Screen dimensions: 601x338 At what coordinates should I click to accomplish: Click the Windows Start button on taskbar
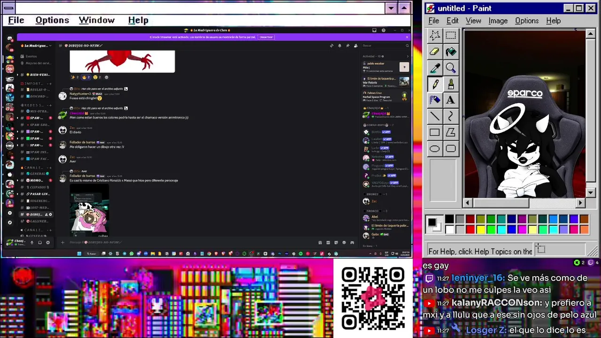pyautogui.click(x=79, y=253)
